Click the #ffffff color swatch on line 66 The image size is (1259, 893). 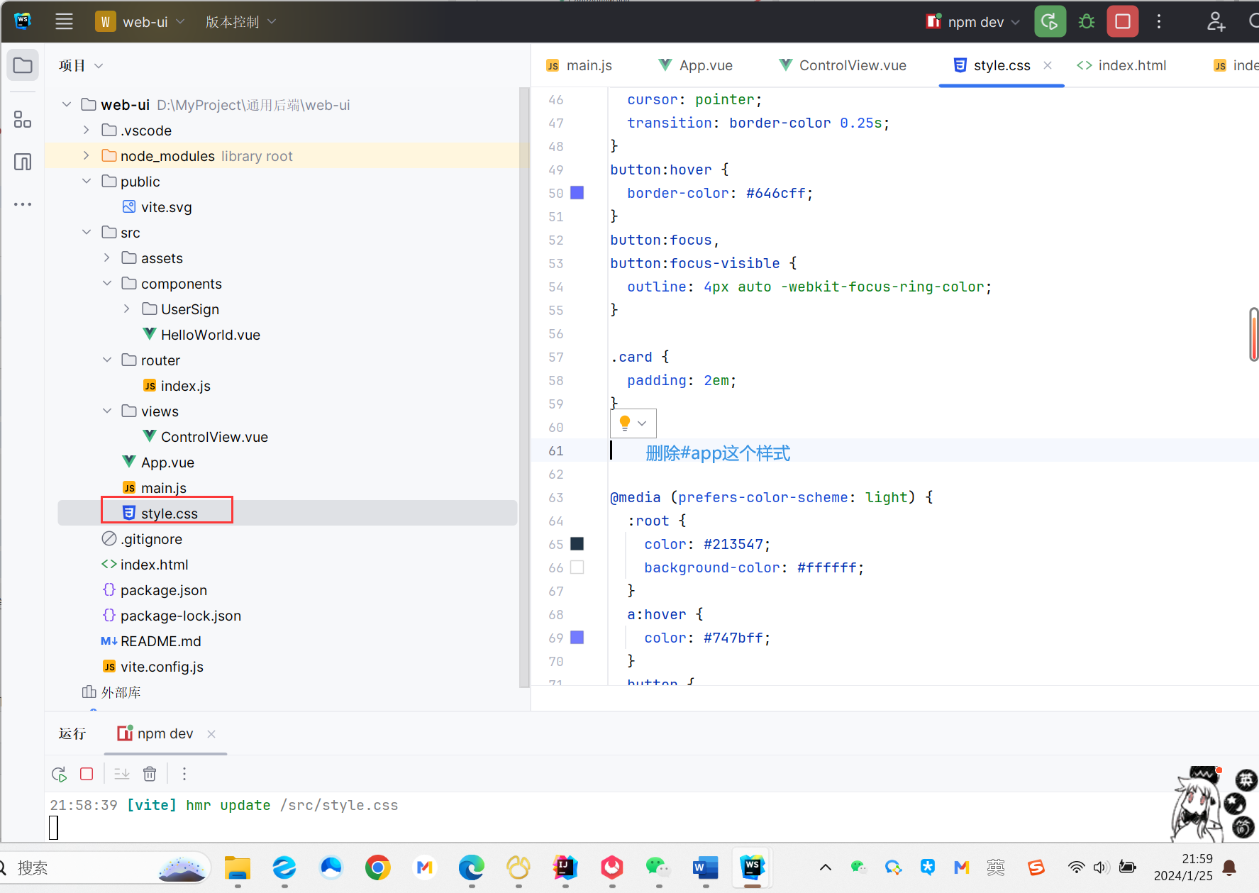pyautogui.click(x=577, y=567)
